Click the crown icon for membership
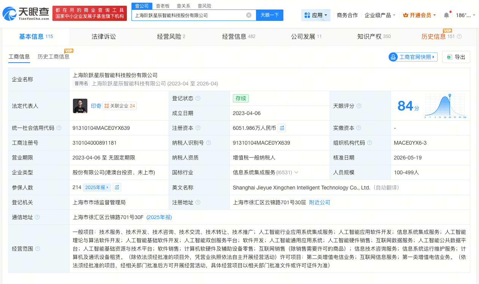Viewport: 479px width, 284px height. [x=405, y=15]
